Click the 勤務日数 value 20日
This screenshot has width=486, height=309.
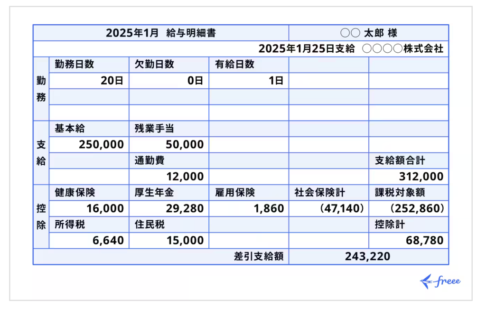coord(112,81)
